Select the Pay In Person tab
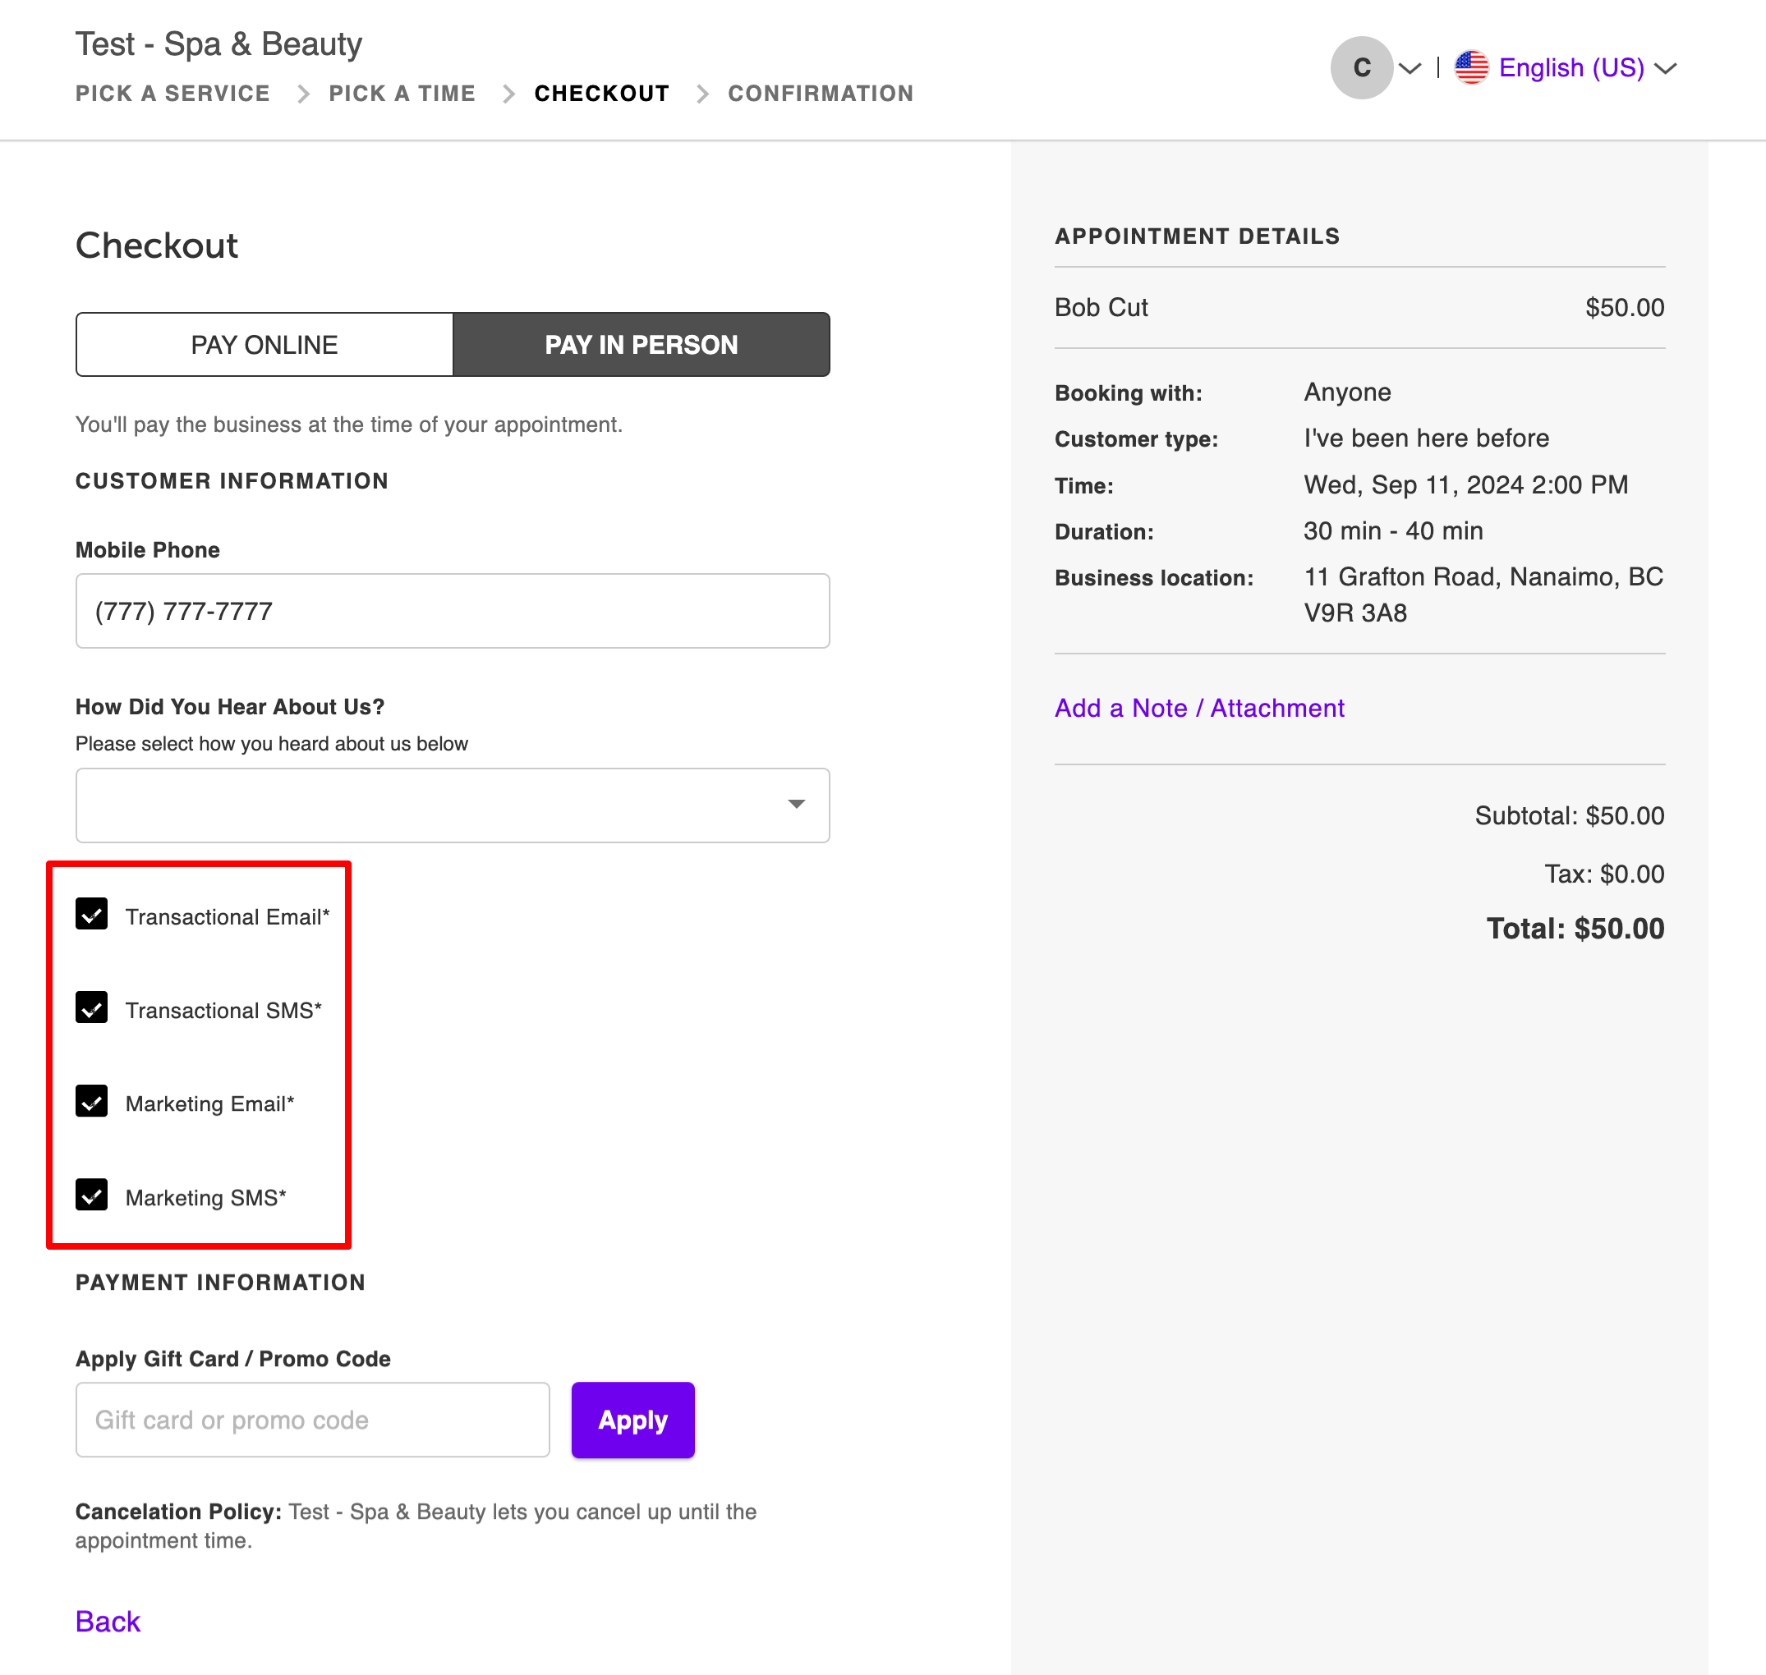Screen dimensions: 1766x1675 641,345
